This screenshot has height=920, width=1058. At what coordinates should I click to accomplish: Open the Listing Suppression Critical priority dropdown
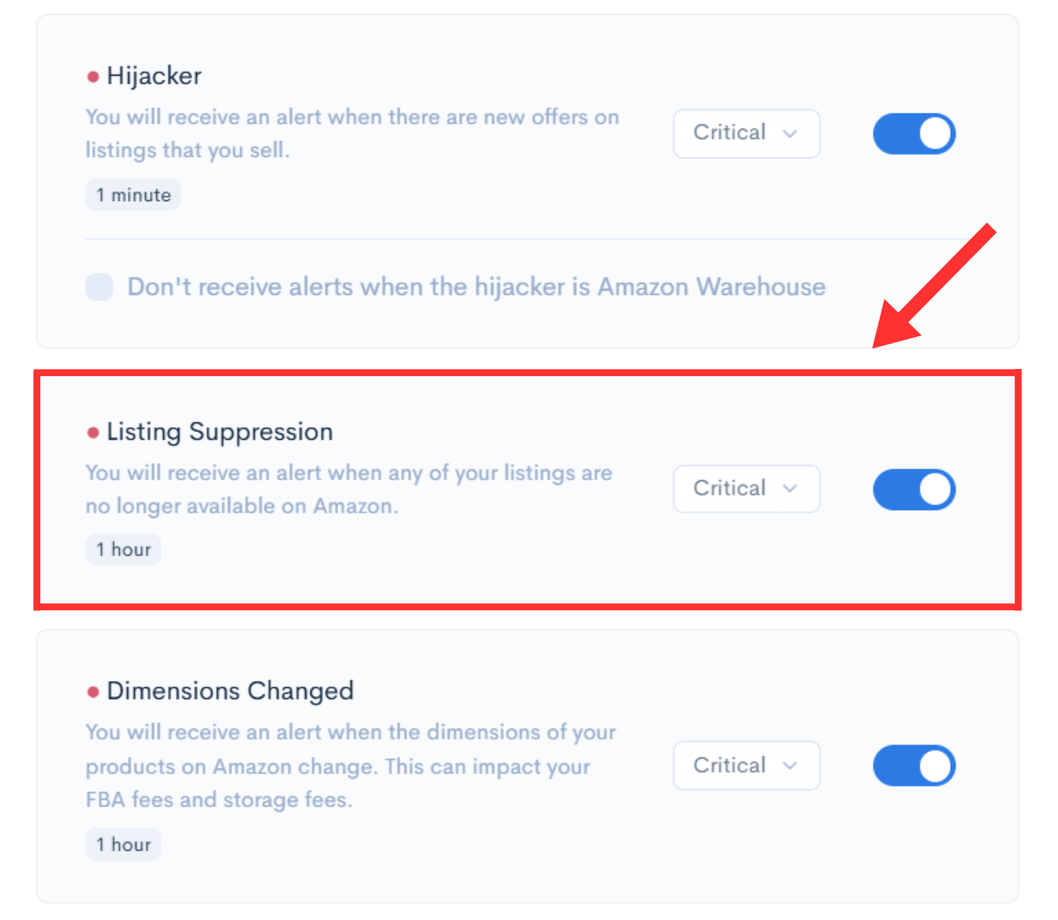[747, 489]
